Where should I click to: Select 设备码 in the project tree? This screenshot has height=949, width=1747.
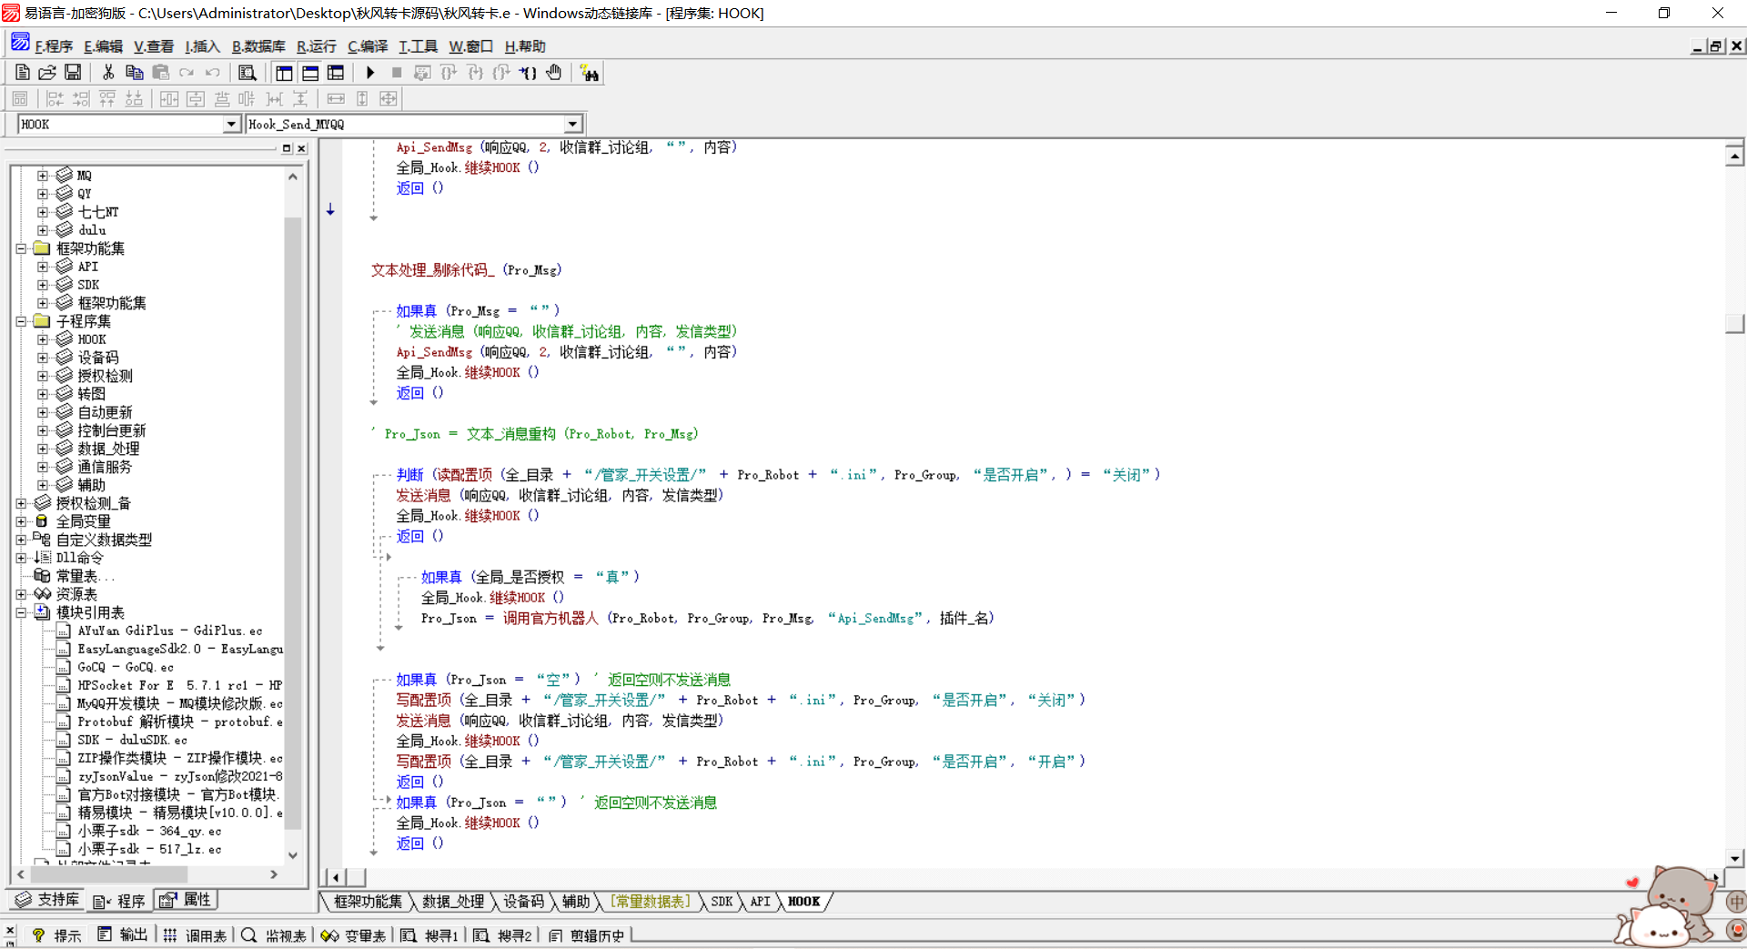tap(97, 358)
